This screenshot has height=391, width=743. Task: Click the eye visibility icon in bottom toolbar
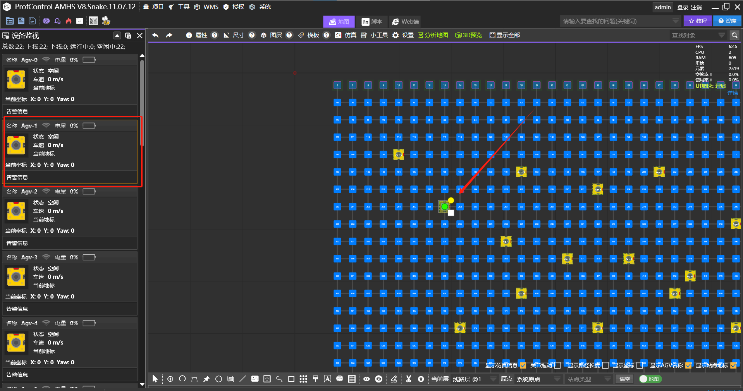366,379
